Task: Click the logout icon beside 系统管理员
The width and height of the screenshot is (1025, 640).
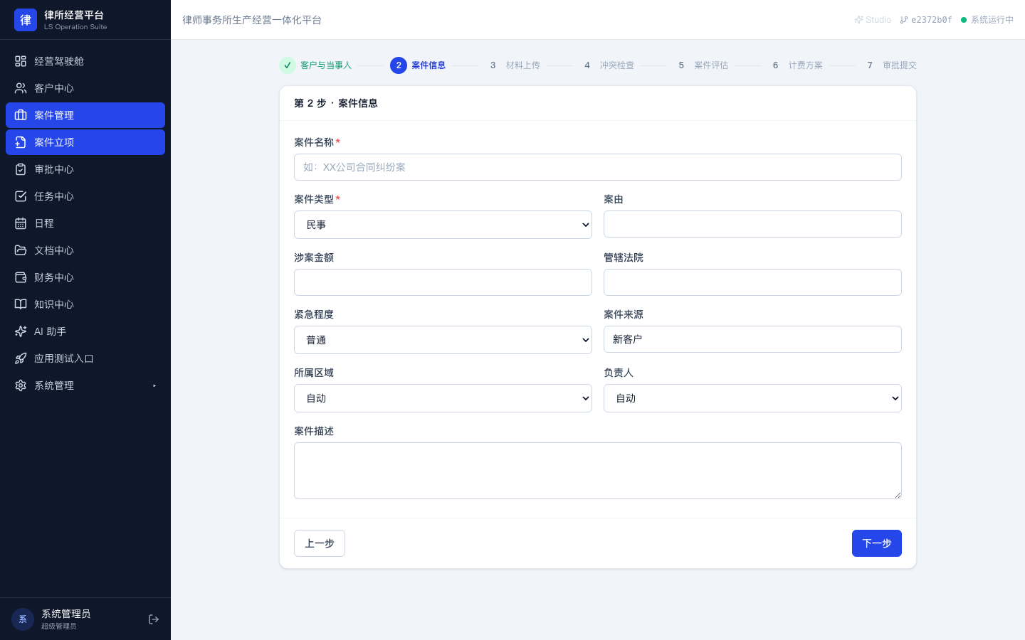Action: 154,619
